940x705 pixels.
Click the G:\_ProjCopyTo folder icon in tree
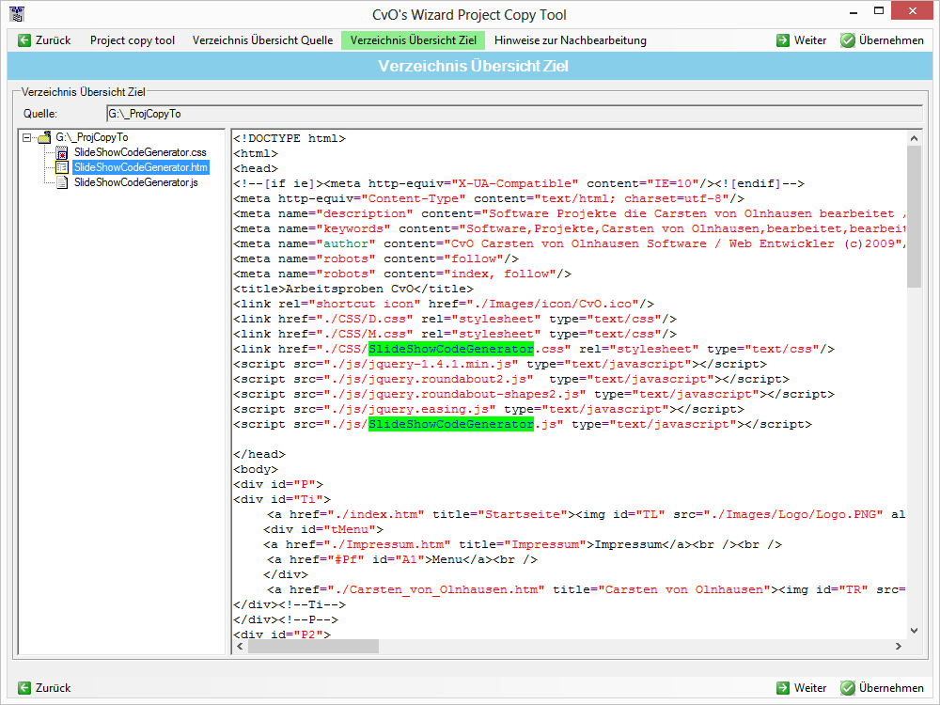coord(44,137)
